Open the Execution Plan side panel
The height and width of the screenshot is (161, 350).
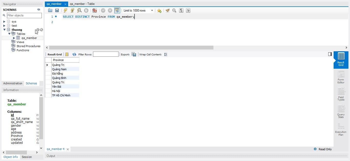tap(341, 129)
